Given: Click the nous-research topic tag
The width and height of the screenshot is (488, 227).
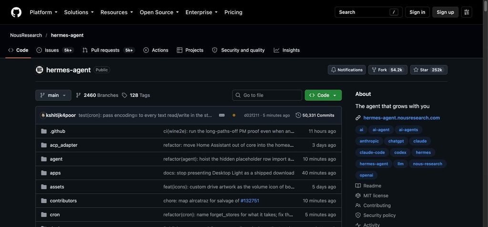Looking at the screenshot, I should (427, 164).
